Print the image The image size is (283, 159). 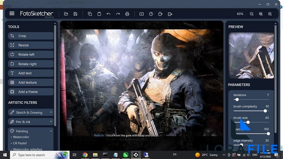coord(127,14)
